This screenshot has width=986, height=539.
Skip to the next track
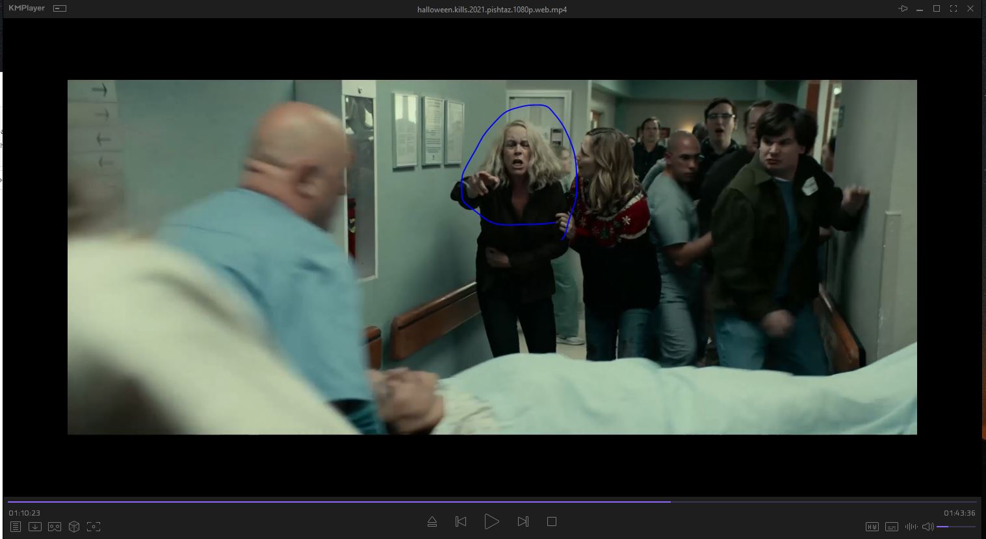tap(523, 521)
